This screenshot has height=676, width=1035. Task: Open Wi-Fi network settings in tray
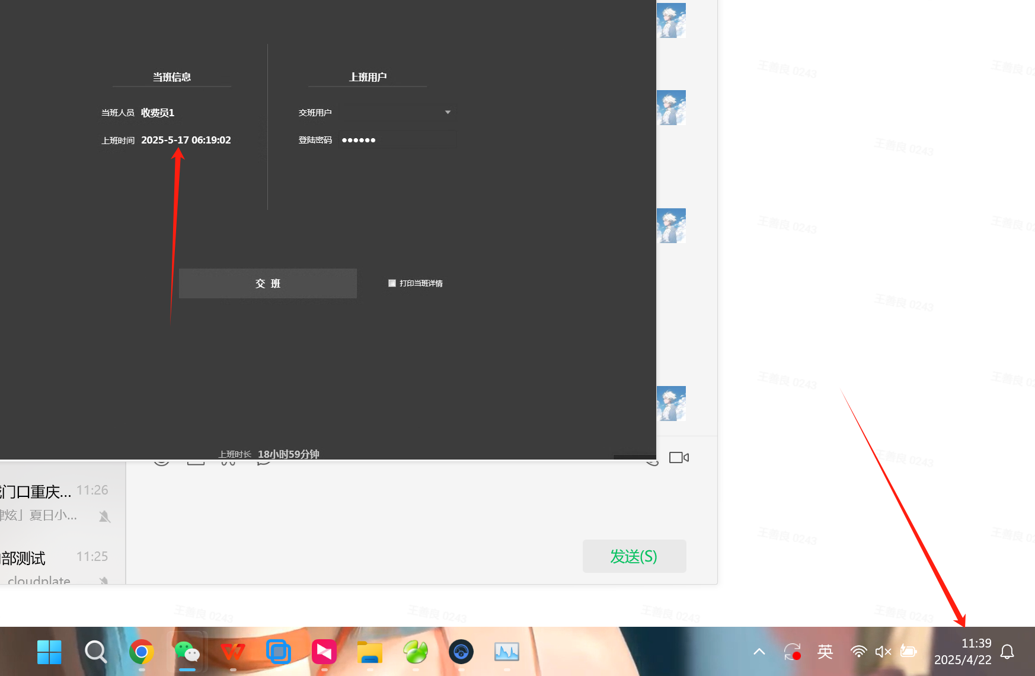tap(858, 652)
